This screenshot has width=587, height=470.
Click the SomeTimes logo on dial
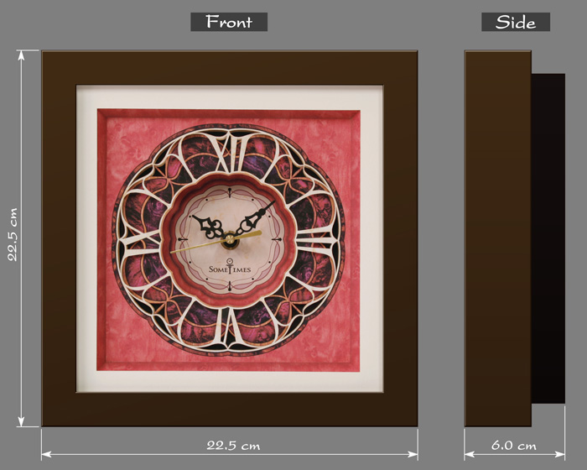click(x=230, y=268)
